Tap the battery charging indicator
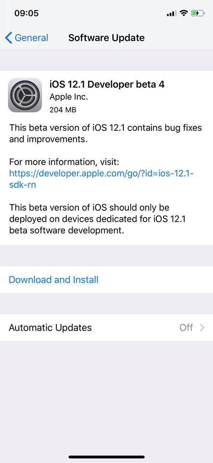 coord(197,14)
